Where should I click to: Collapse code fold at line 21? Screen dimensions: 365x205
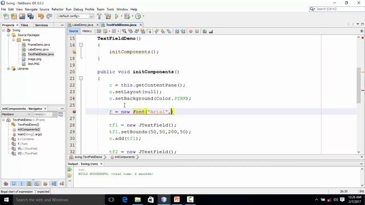tap(81, 79)
